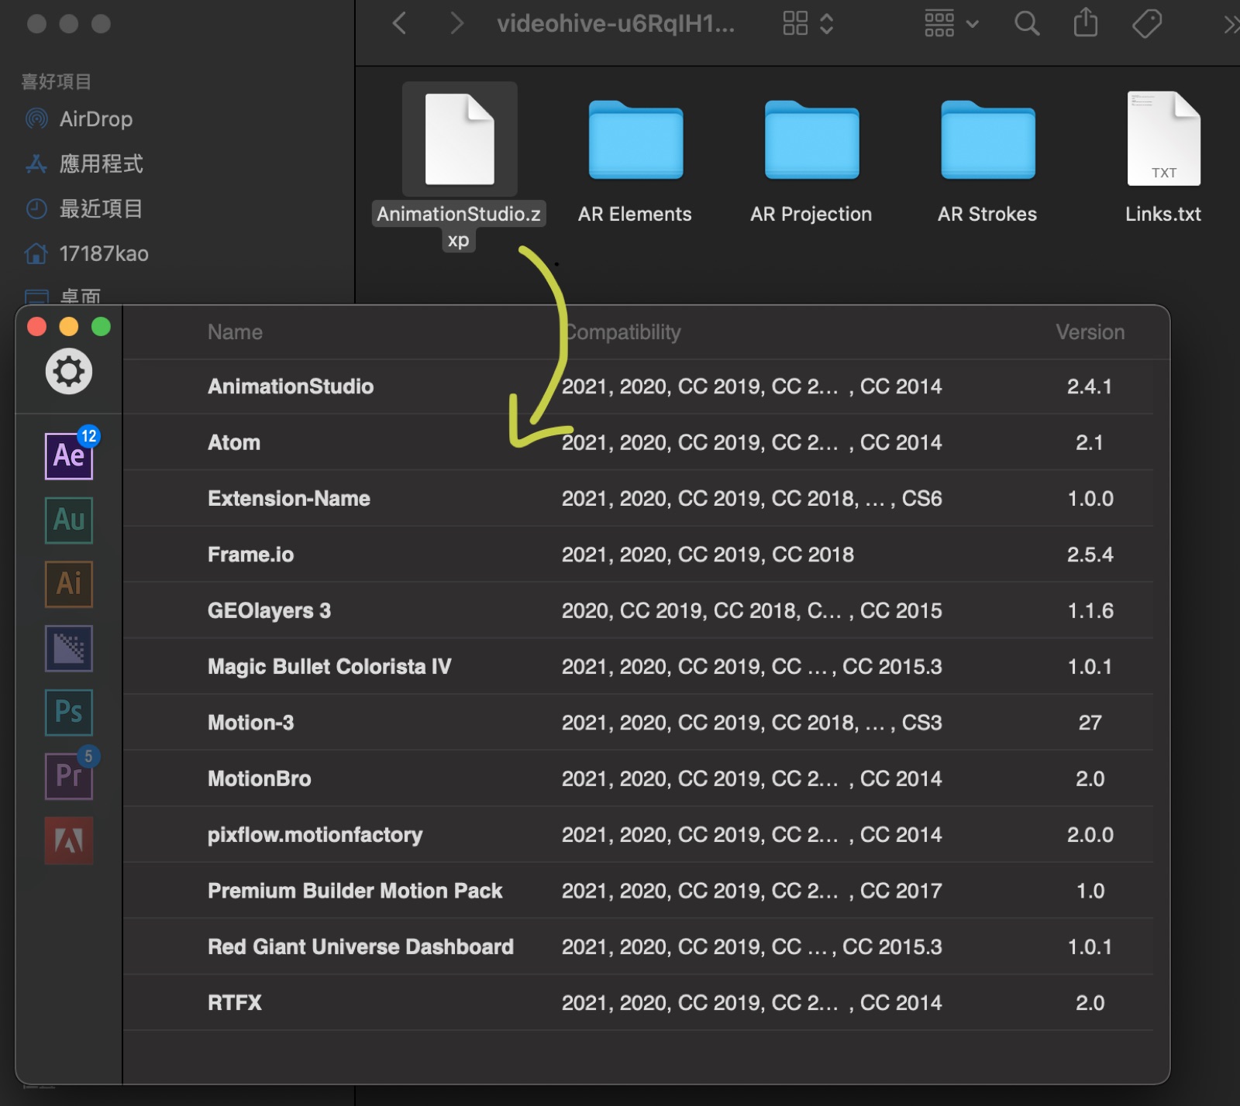
Task: Click the Finder share button
Action: (x=1086, y=22)
